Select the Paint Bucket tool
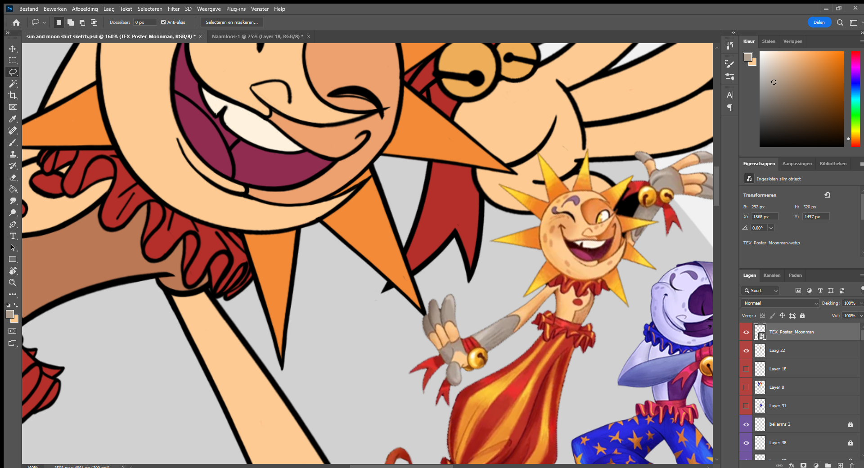Screen dimensions: 864x468 pos(13,189)
